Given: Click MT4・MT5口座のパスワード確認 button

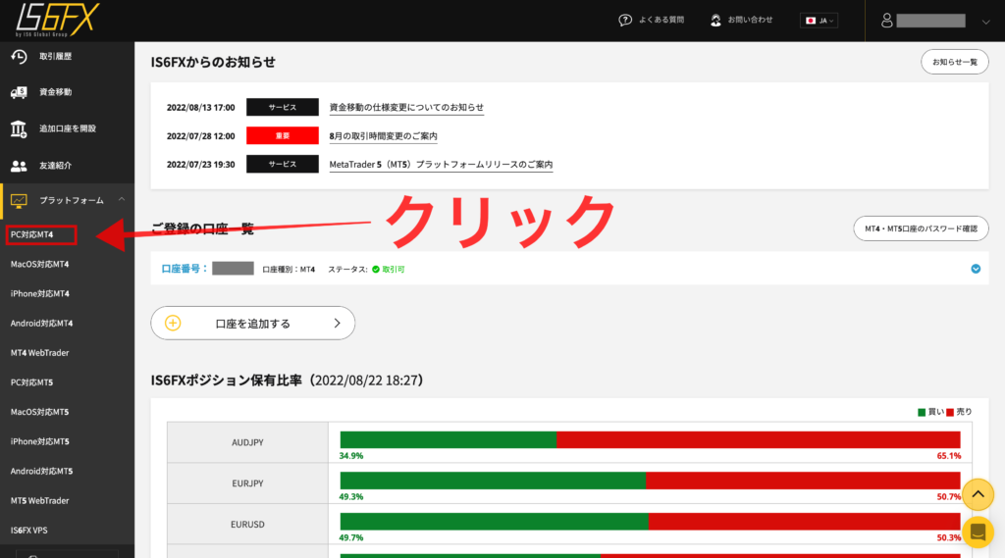Looking at the screenshot, I should pos(921,228).
